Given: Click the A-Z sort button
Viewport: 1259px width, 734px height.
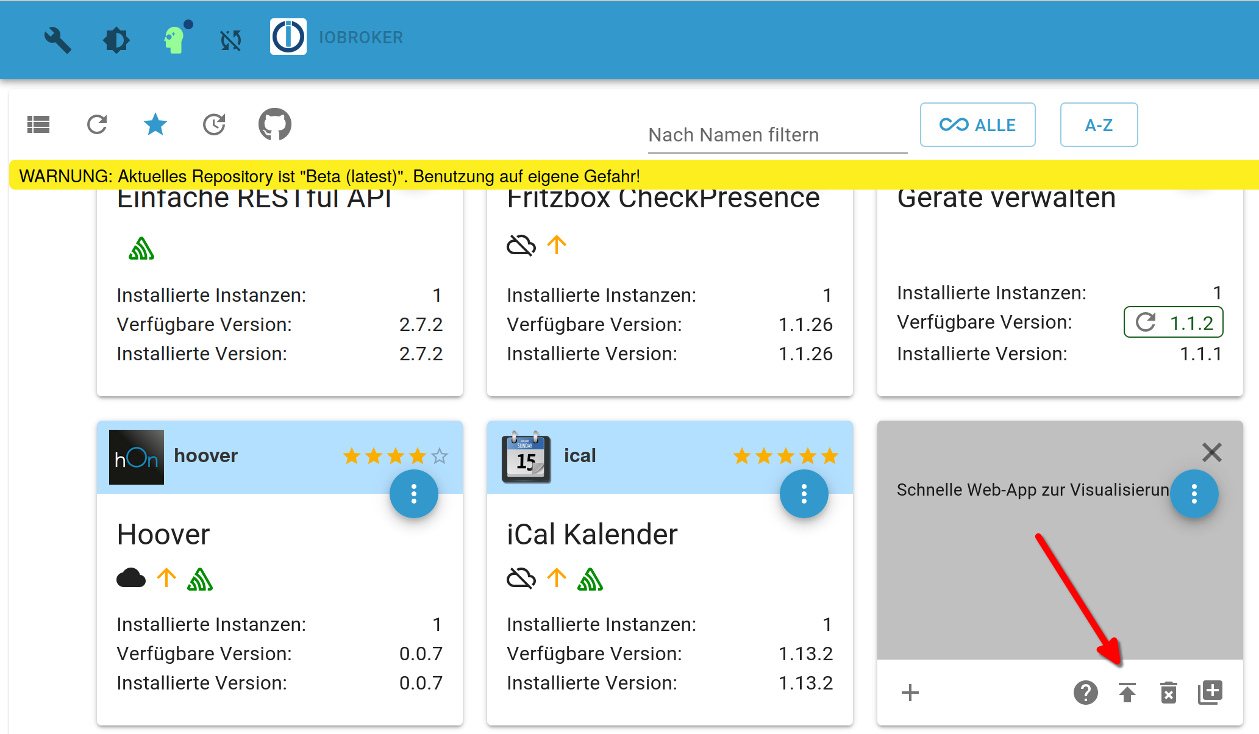Looking at the screenshot, I should (x=1099, y=125).
